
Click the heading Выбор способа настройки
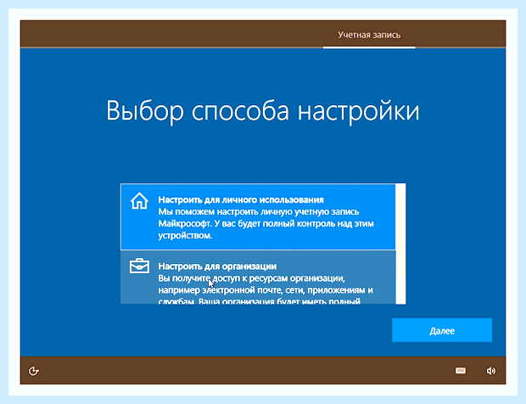coord(263,111)
